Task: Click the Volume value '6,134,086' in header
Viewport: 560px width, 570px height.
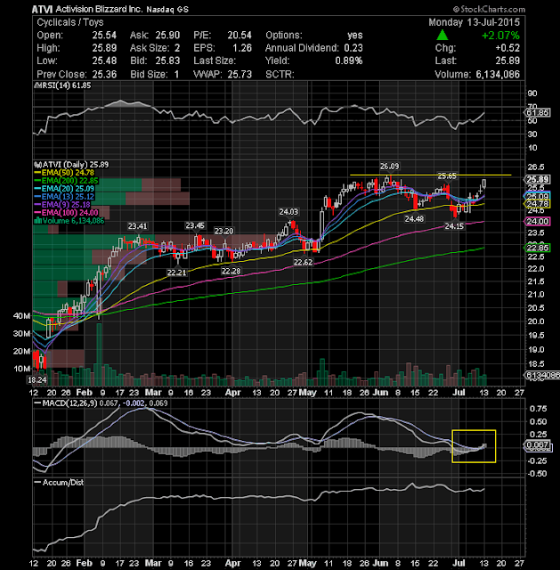Action: click(x=498, y=74)
